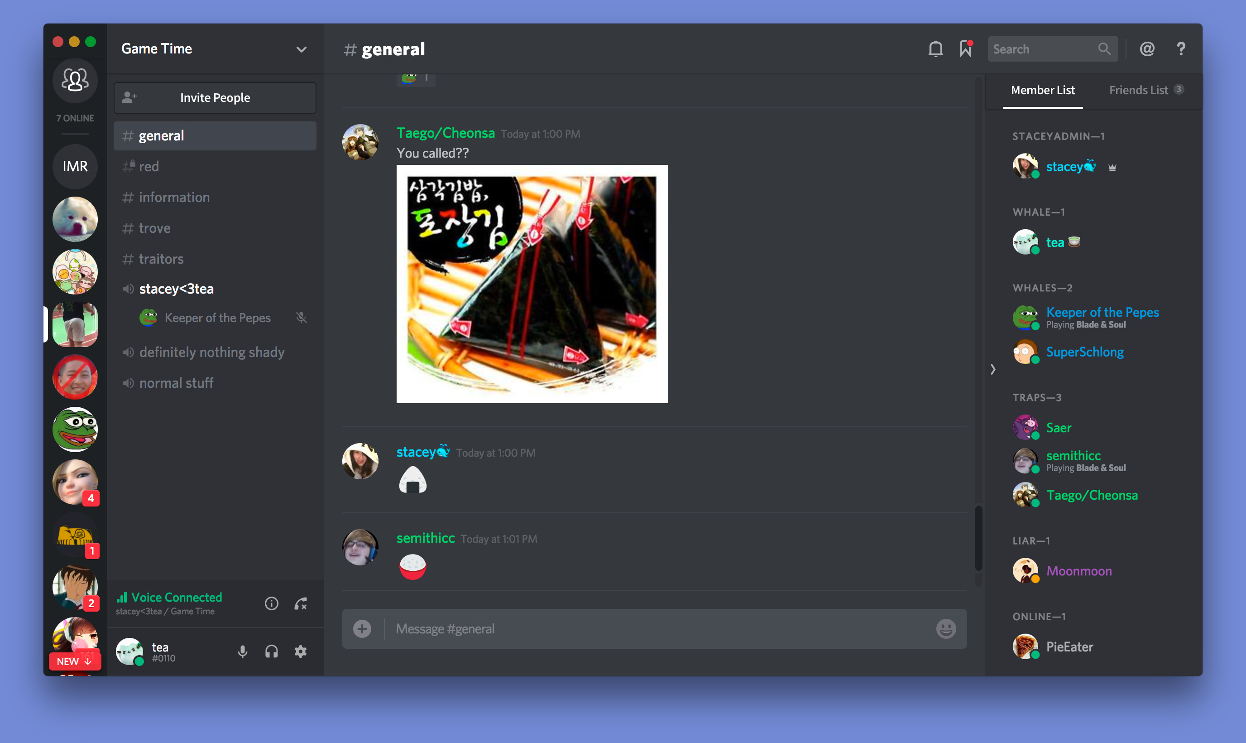Click the emoji icon in message input

[946, 629]
